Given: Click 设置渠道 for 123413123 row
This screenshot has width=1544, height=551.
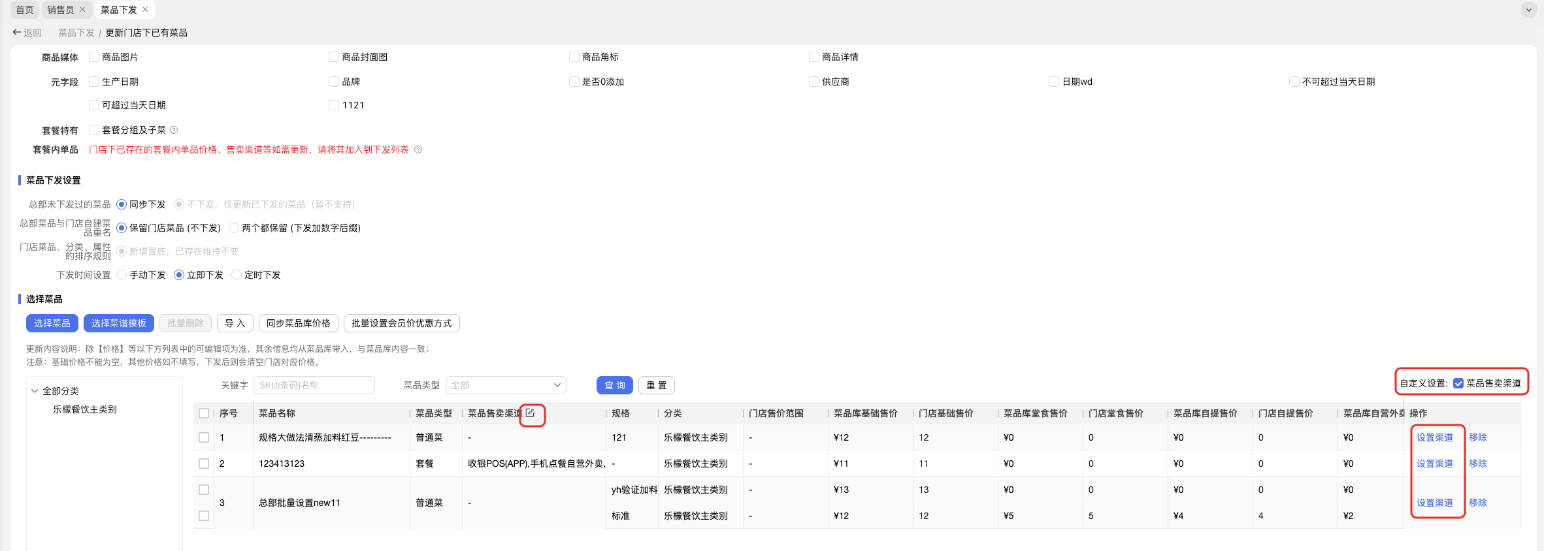Looking at the screenshot, I should point(1435,464).
